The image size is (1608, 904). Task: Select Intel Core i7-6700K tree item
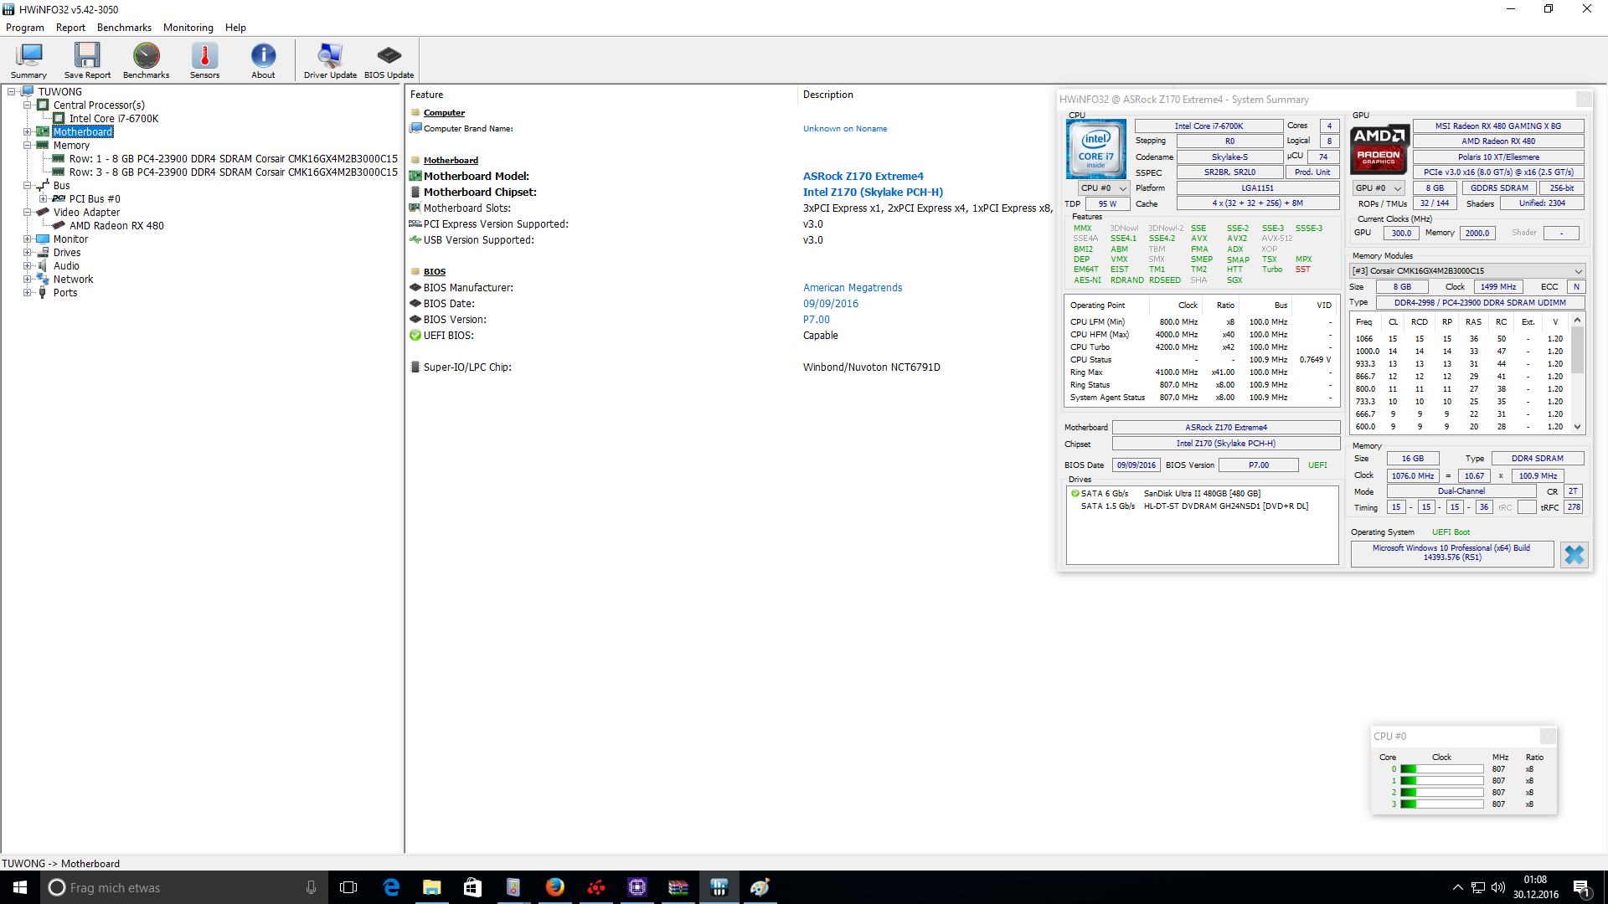tap(113, 119)
